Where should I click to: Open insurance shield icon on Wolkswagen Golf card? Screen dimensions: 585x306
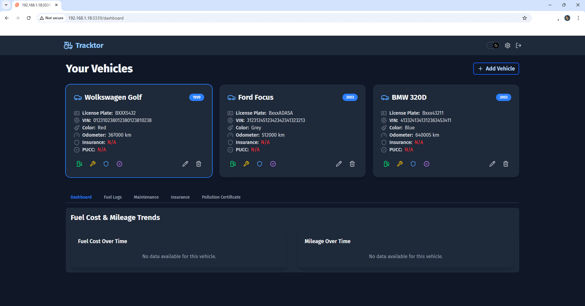tap(106, 164)
